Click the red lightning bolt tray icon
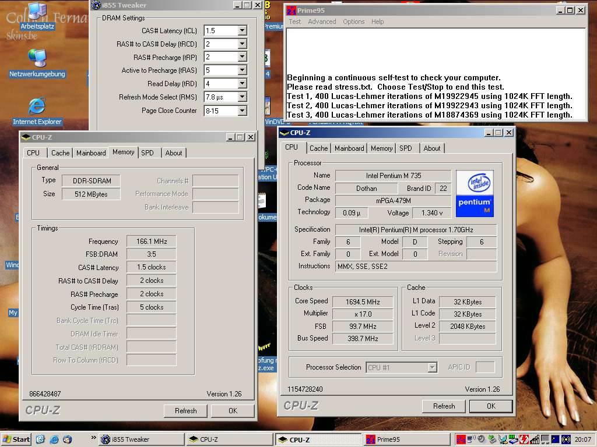 [x=524, y=439]
